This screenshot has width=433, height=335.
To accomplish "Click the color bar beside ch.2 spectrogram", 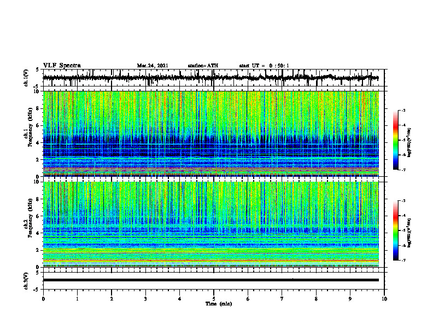I will point(396,230).
